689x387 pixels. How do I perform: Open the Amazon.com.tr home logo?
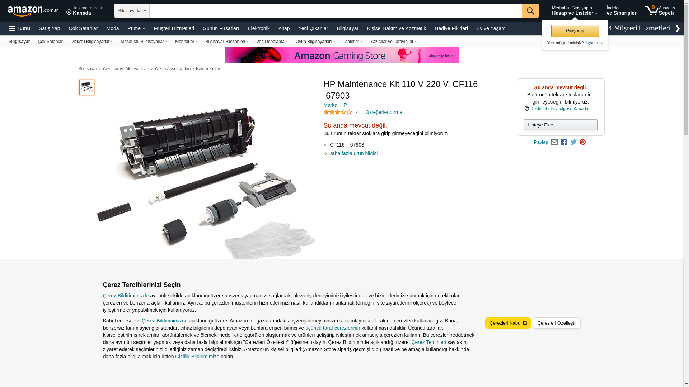coord(33,11)
